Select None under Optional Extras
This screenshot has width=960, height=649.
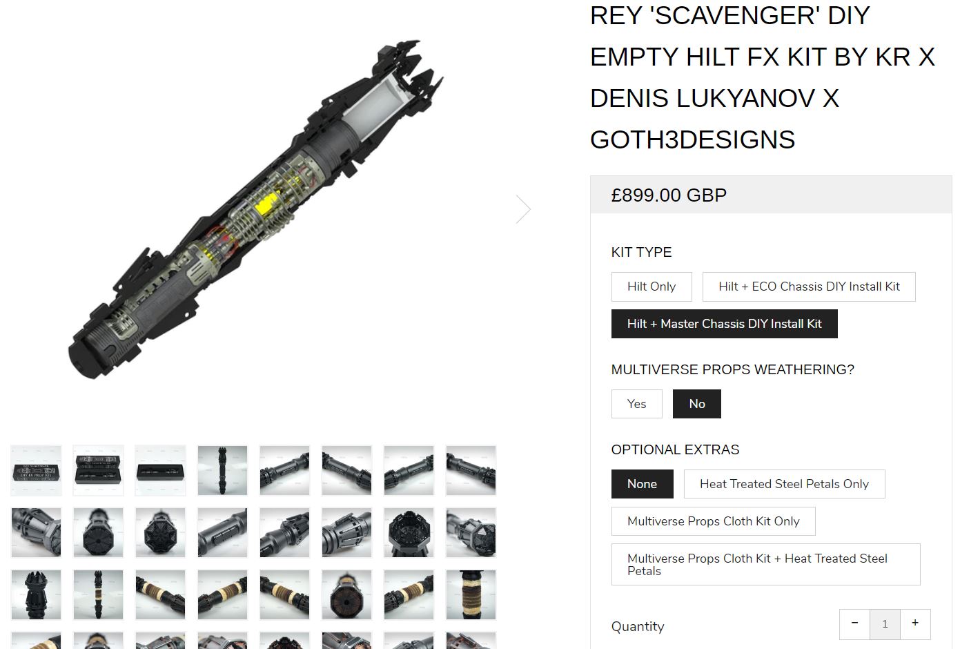pyautogui.click(x=642, y=484)
